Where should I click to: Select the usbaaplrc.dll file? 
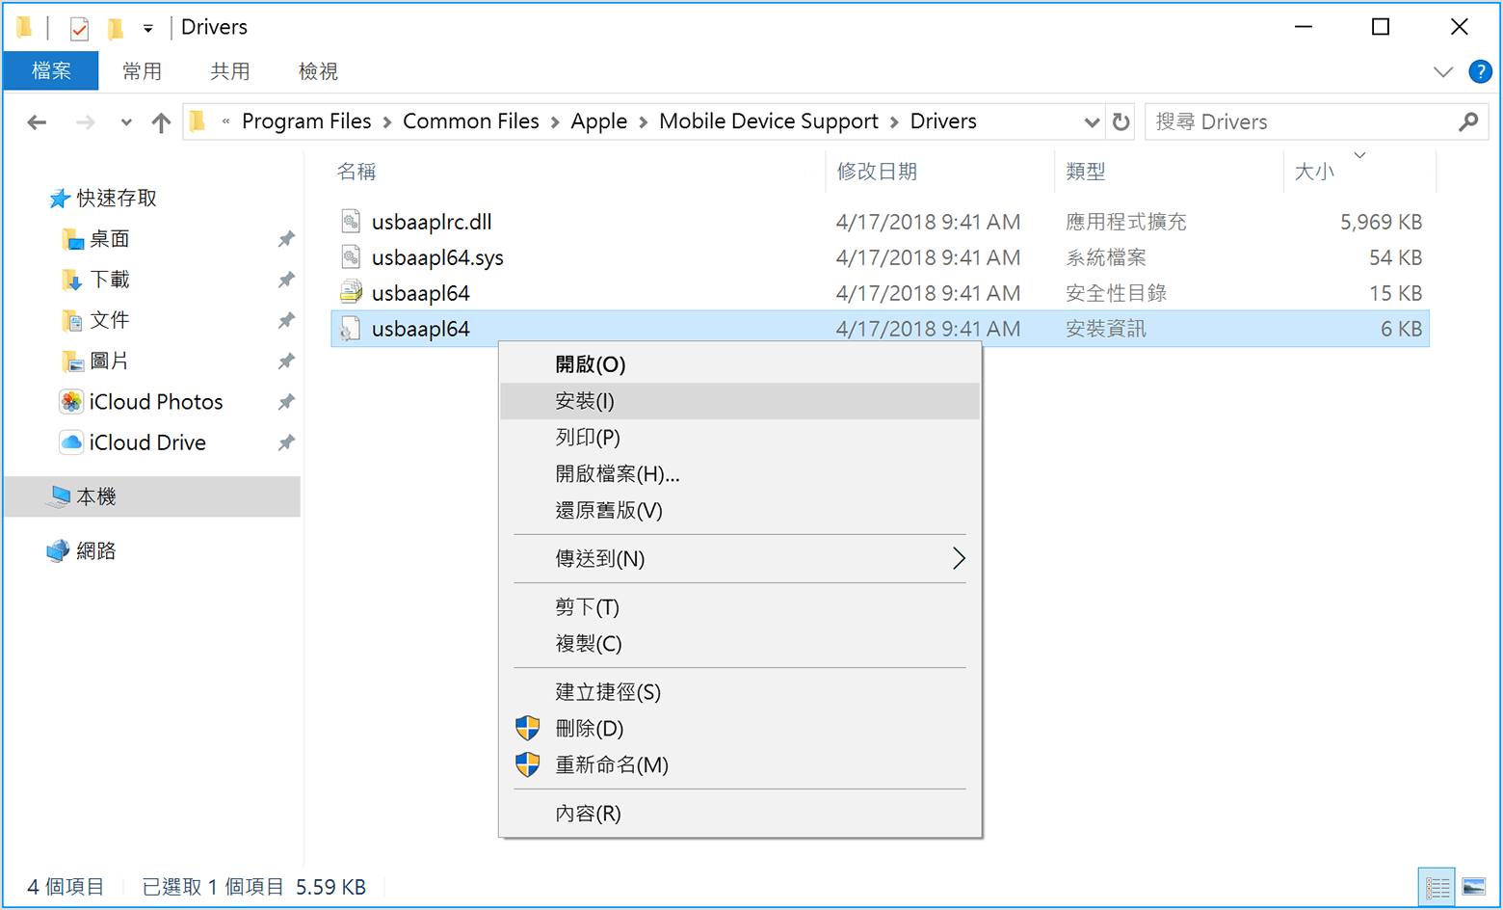pyautogui.click(x=880, y=222)
